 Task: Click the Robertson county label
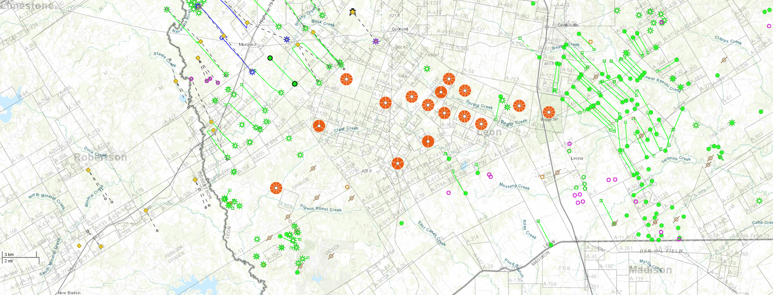tap(100, 157)
